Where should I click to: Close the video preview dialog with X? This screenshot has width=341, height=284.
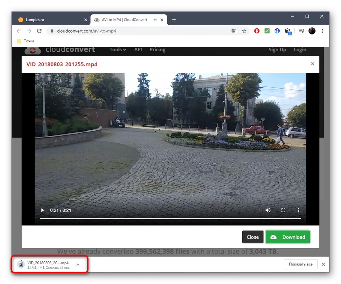pos(313,64)
